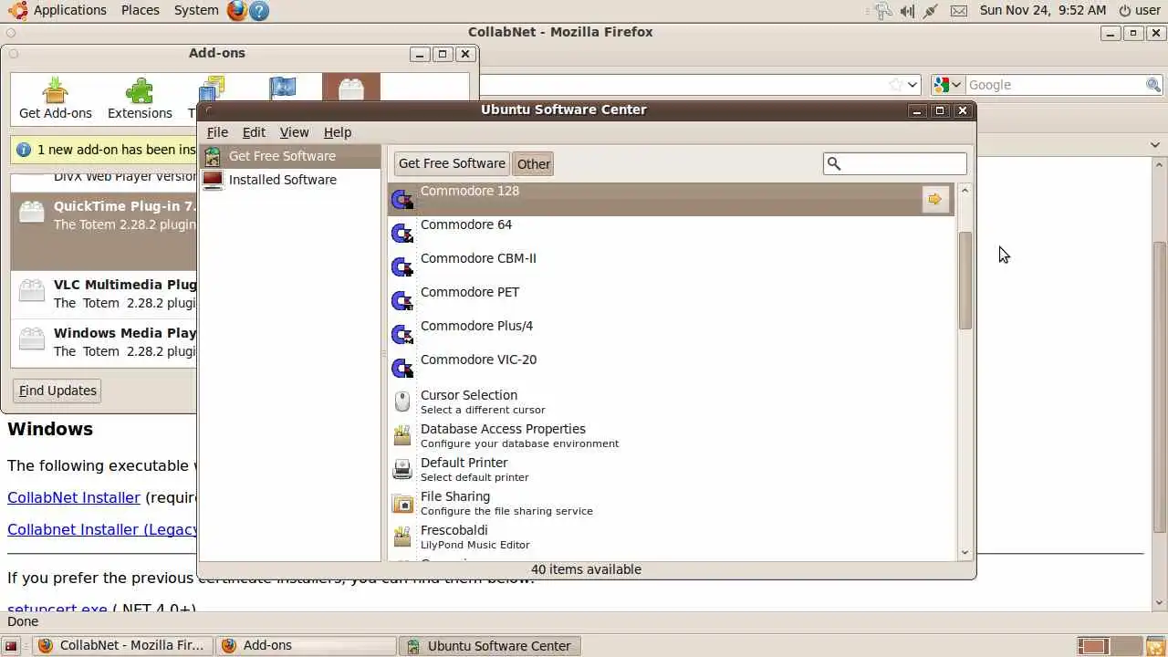The image size is (1168, 657).
Task: Open the help icon in top panel
Action: point(259,11)
